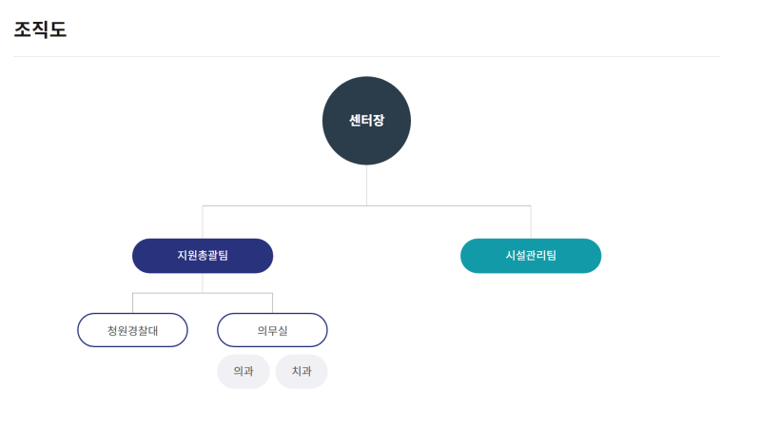Click the 조직도 page heading
Viewport: 761px width, 448px height.
(x=40, y=29)
